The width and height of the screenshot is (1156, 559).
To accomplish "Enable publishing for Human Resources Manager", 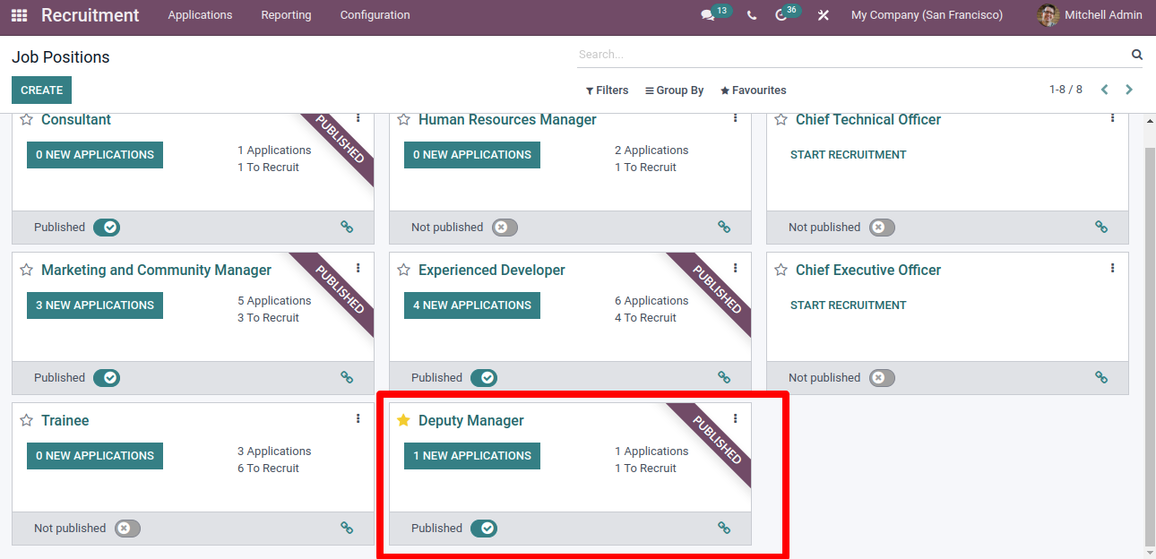I will (505, 228).
